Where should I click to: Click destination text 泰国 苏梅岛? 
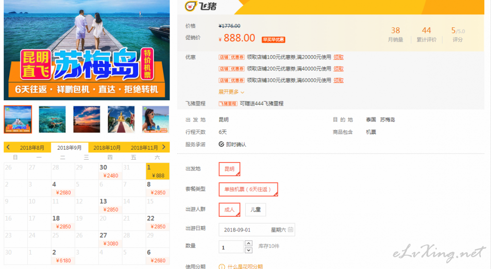coord(381,119)
